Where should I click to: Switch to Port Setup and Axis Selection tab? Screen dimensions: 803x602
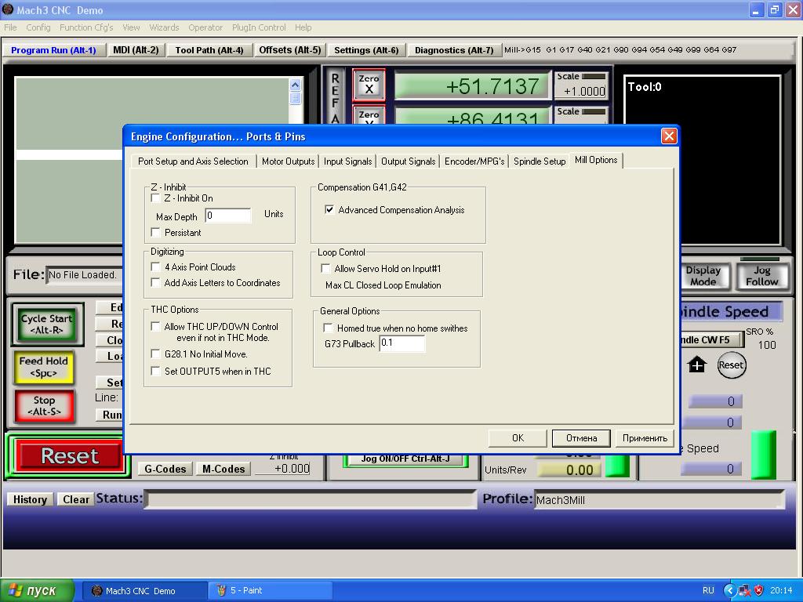(x=193, y=161)
